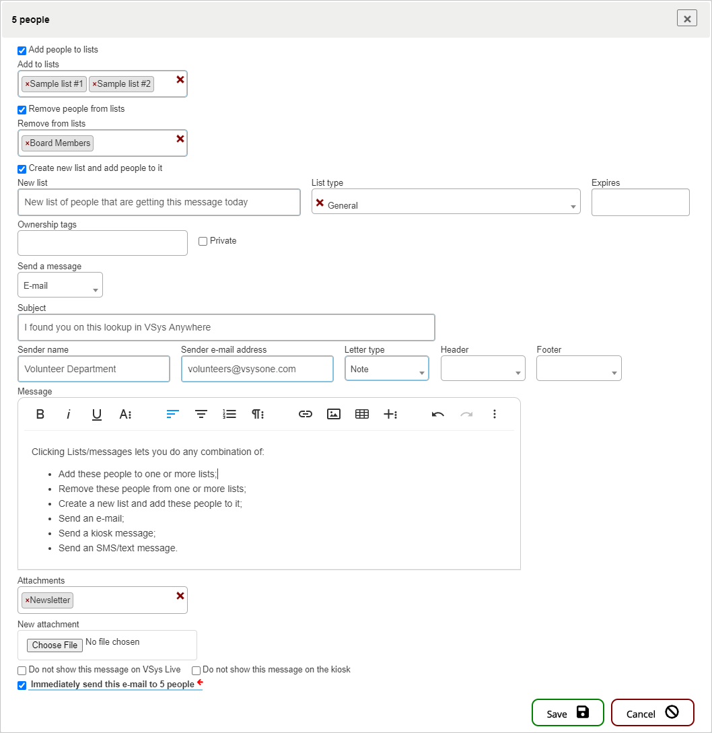Apply italic formatting in message toolbar

coord(69,414)
